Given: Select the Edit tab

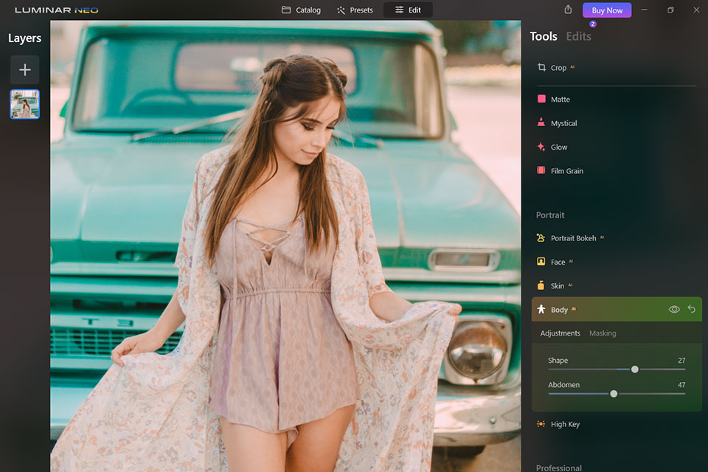Looking at the screenshot, I should pos(408,10).
